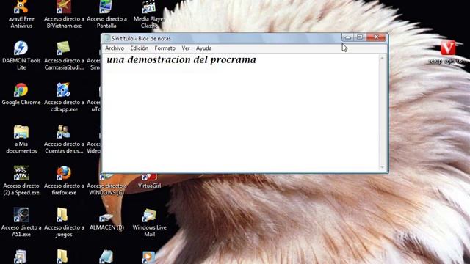Screen dimensions: 470x264
Task: Minimize the Bloc de notas window
Action: click(348, 37)
